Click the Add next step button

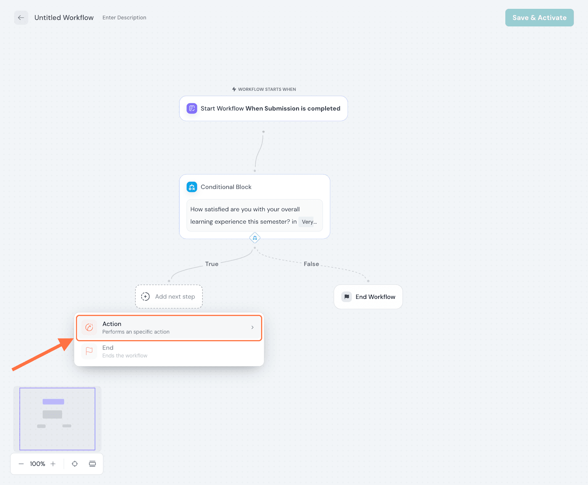click(x=169, y=297)
